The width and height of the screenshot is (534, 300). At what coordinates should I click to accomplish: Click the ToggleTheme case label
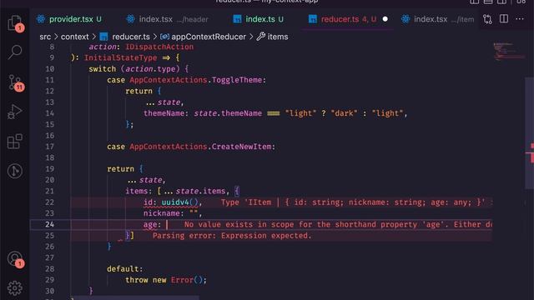(187, 80)
